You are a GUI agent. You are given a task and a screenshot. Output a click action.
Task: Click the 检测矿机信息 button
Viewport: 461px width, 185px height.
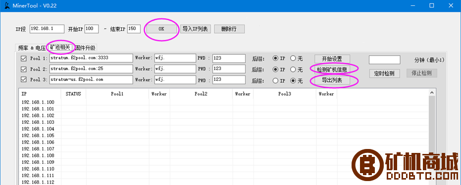point(332,70)
